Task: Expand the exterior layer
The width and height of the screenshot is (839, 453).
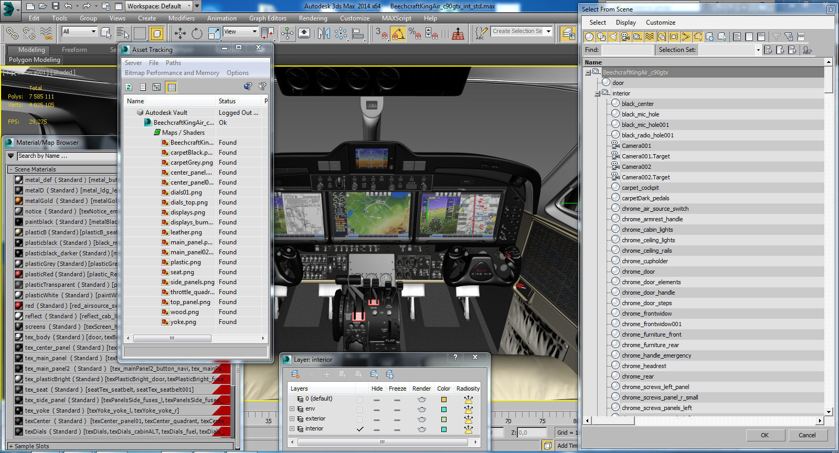Action: point(292,419)
